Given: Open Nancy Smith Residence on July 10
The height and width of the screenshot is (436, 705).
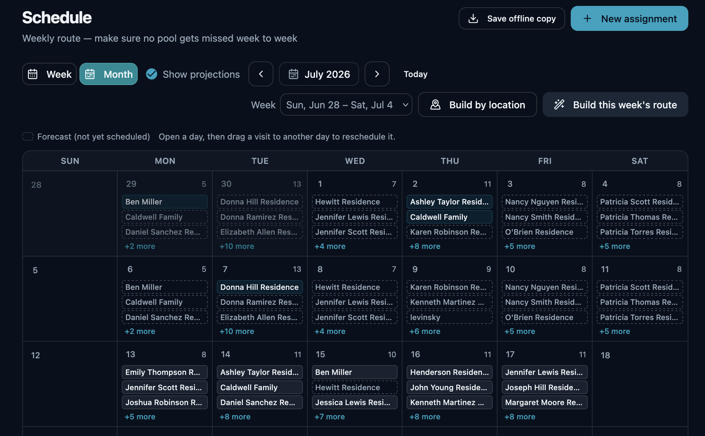Looking at the screenshot, I should click(545, 302).
